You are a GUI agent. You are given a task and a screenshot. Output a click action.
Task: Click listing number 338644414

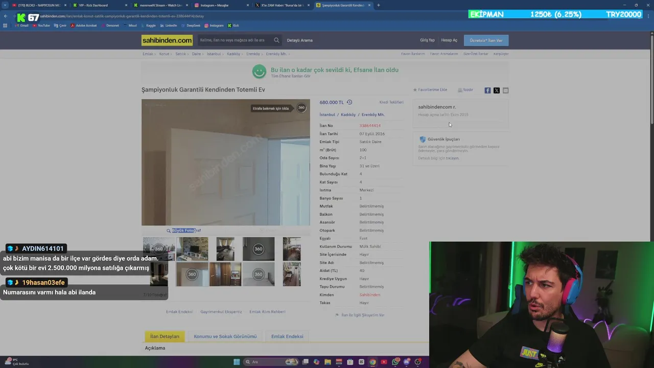pos(370,126)
